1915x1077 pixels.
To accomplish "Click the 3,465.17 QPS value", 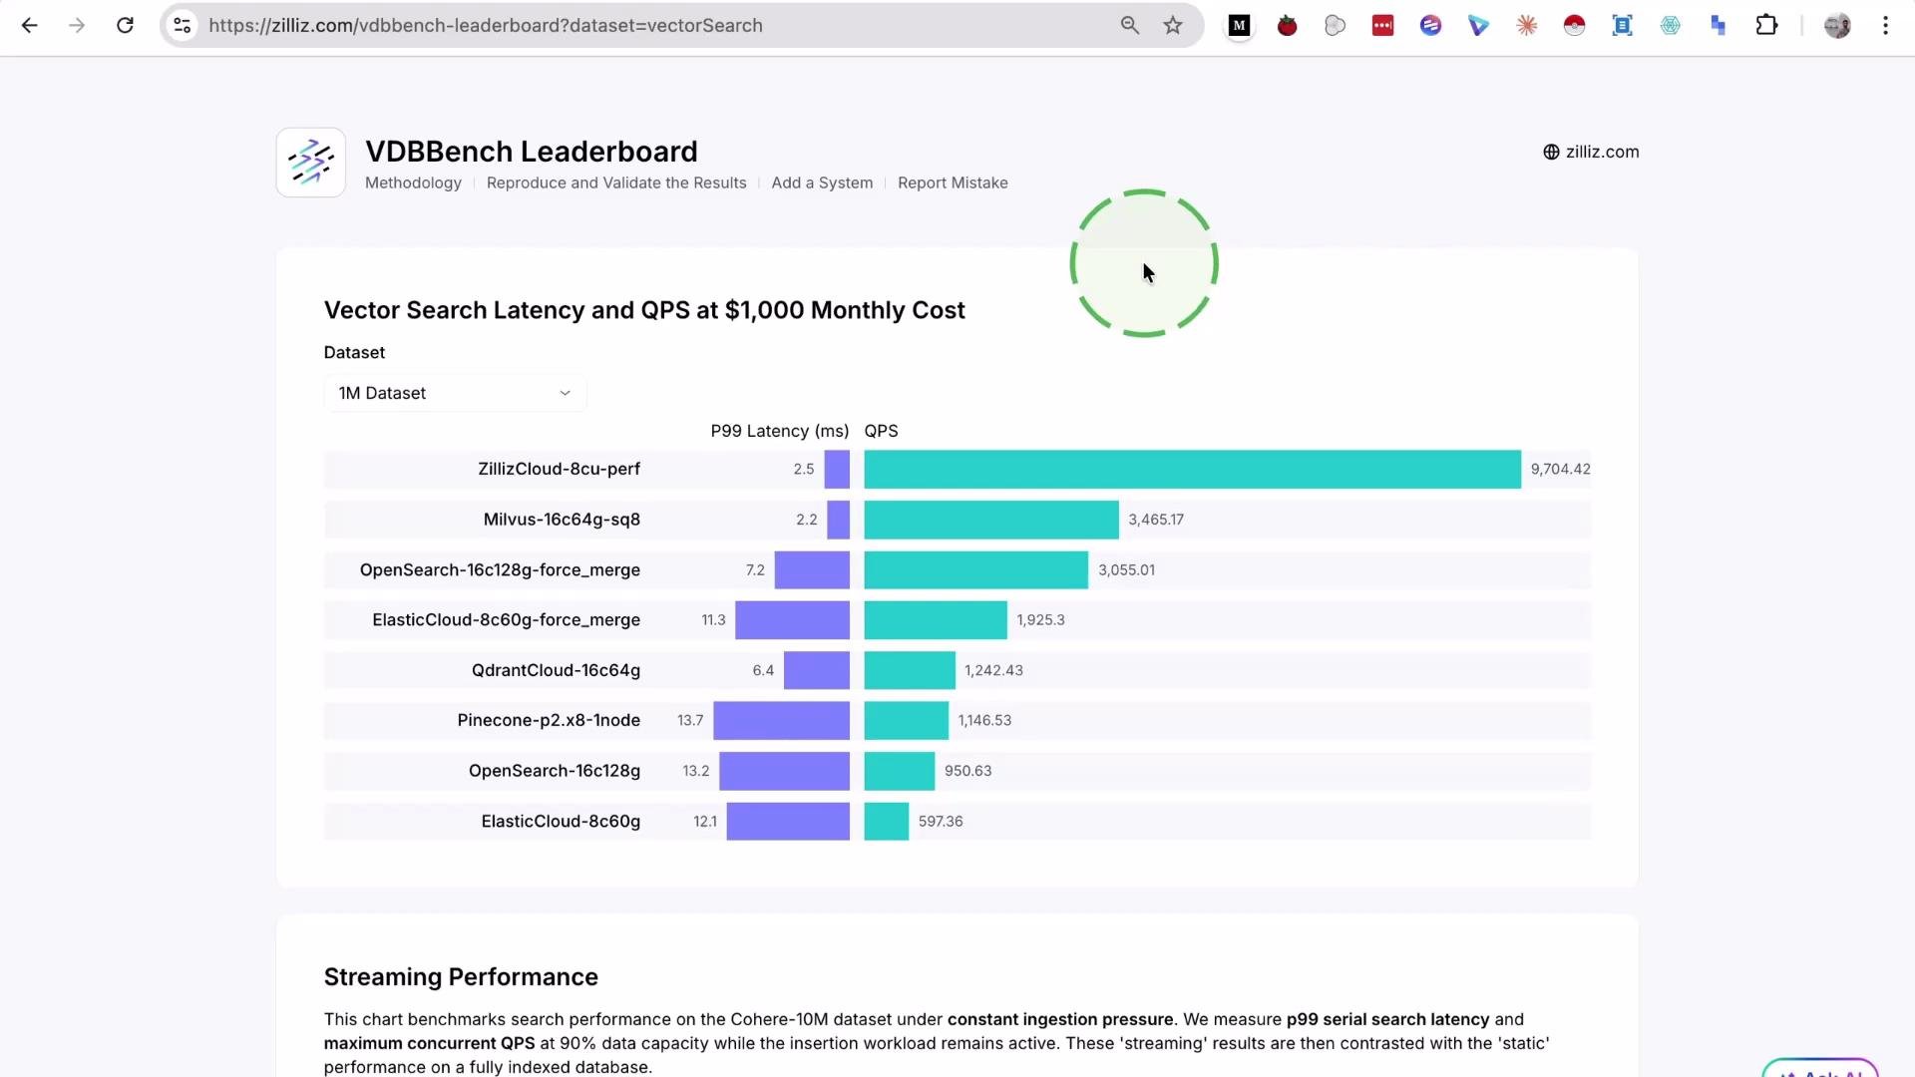I will [1156, 520].
